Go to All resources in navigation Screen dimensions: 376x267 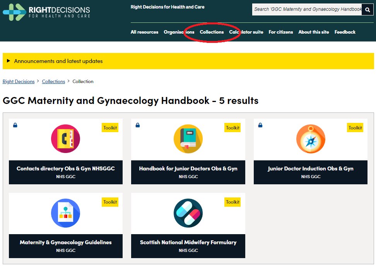[144, 32]
